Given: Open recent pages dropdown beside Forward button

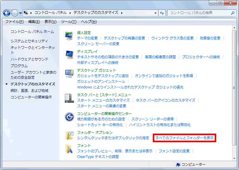Looking at the screenshot, I should click(20, 13).
